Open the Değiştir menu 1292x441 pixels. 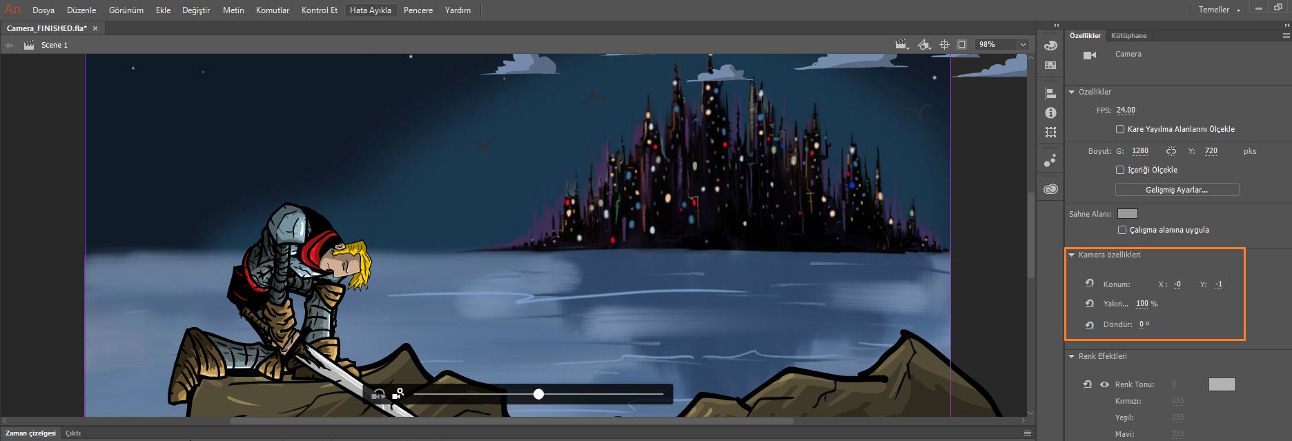point(196,10)
